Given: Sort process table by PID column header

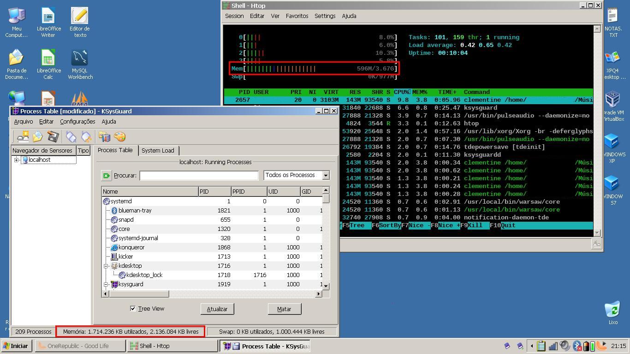Looking at the screenshot, I should (x=215, y=191).
